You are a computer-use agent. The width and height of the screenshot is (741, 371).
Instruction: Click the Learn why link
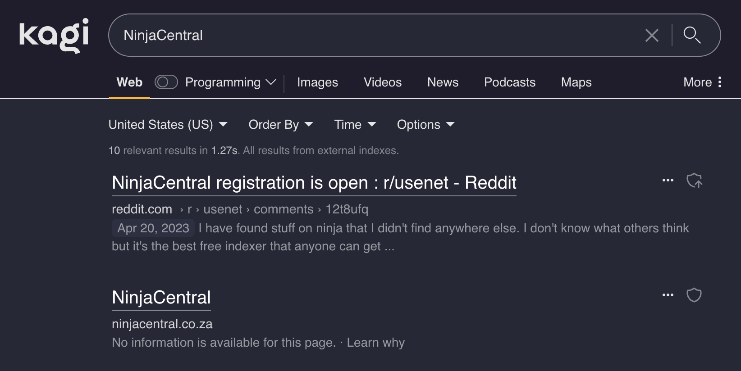click(x=375, y=343)
